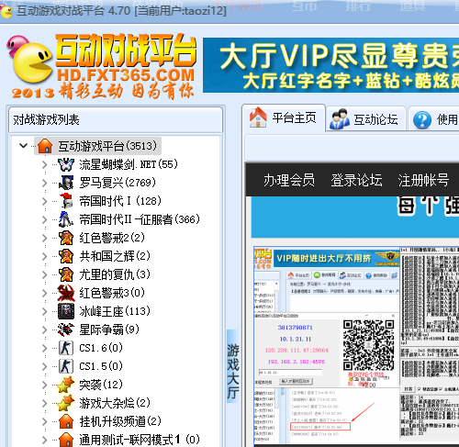
Task: Click the knight icon beside 罗马复兴
Action: coord(66,183)
